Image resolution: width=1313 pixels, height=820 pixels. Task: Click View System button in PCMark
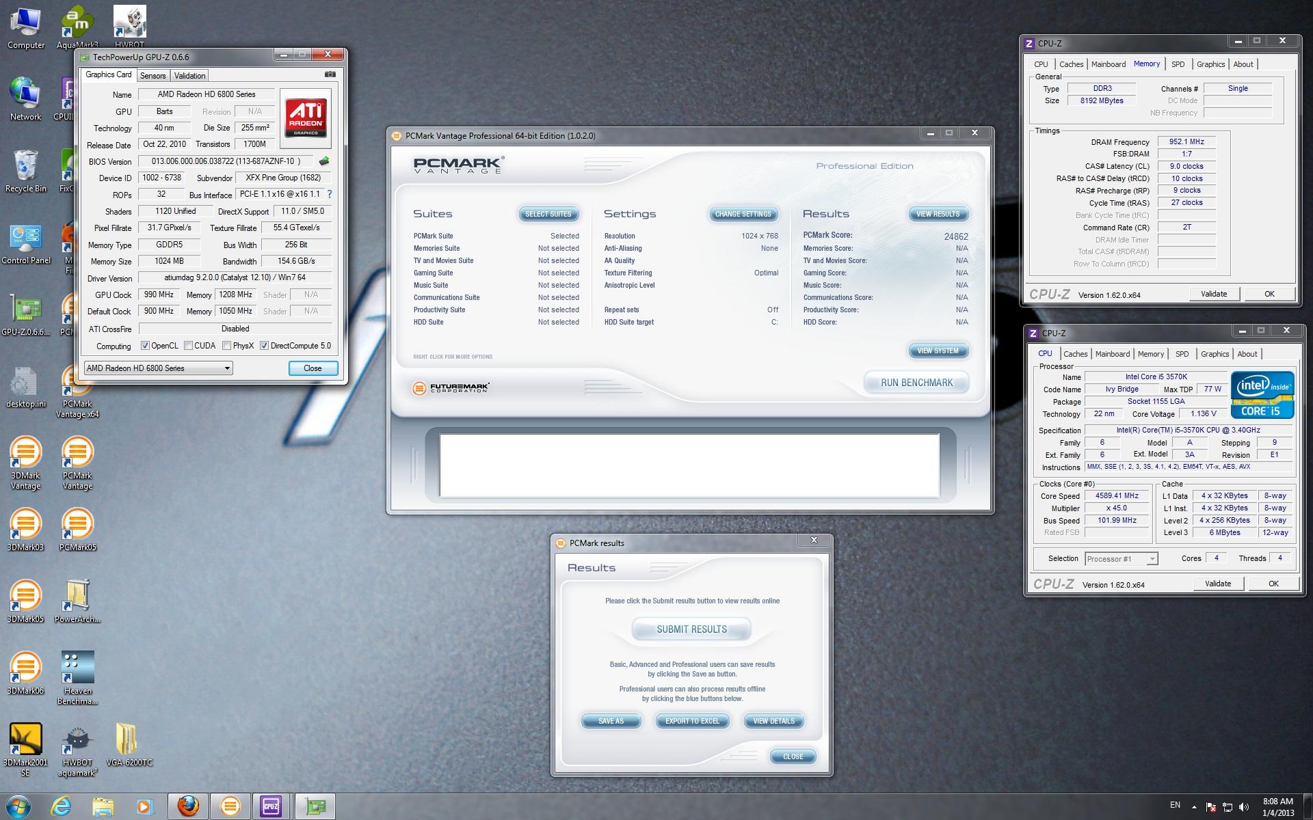(938, 351)
